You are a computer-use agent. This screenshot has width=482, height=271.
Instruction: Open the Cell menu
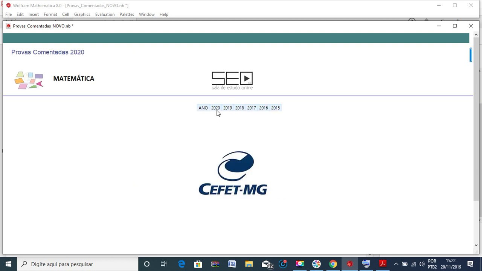tap(66, 14)
